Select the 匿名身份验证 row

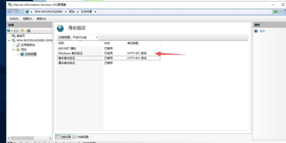(109, 63)
